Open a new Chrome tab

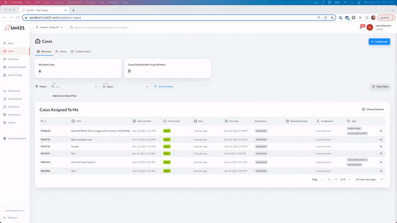[73, 10]
